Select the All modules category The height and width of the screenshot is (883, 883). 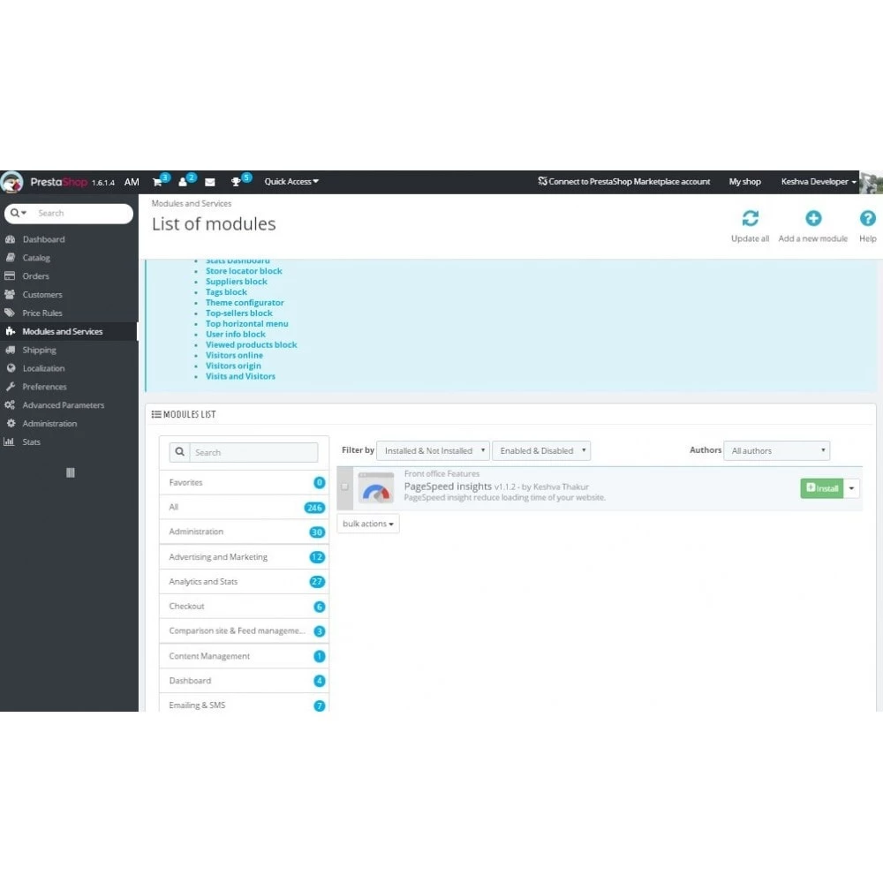(244, 508)
